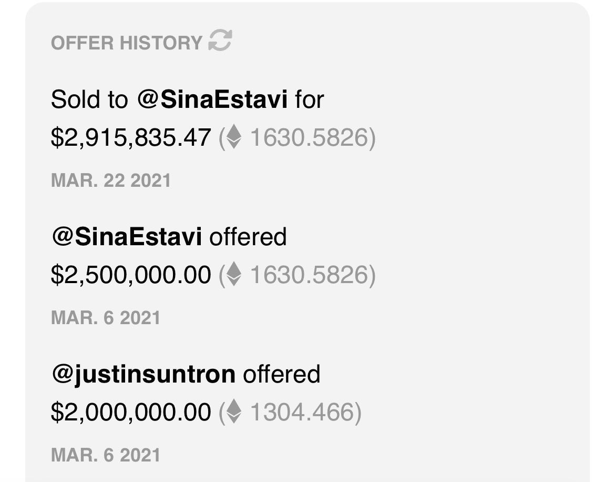The width and height of the screenshot is (615, 482).
Task: Open the @justinsuntron profile link
Action: point(143,374)
